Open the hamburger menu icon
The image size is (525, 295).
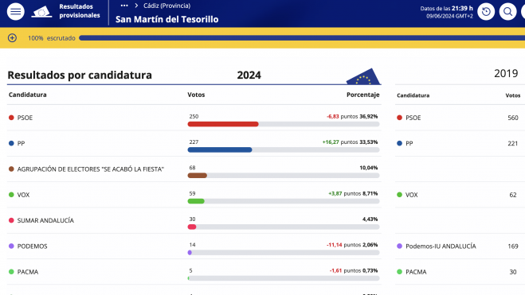tap(15, 12)
